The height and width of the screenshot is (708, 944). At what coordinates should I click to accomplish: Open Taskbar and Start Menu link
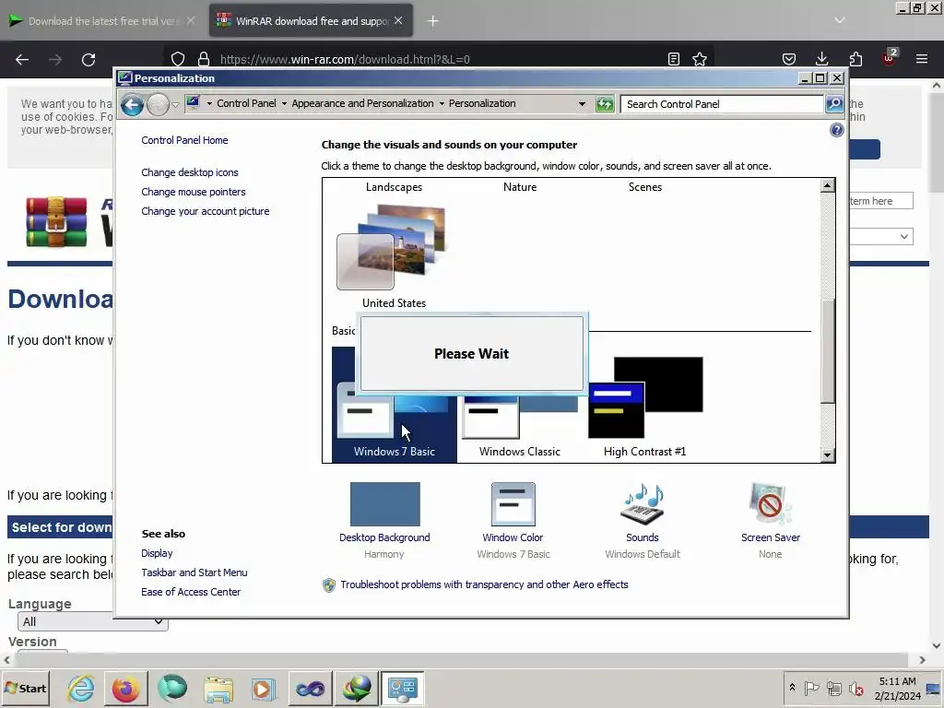click(x=194, y=572)
